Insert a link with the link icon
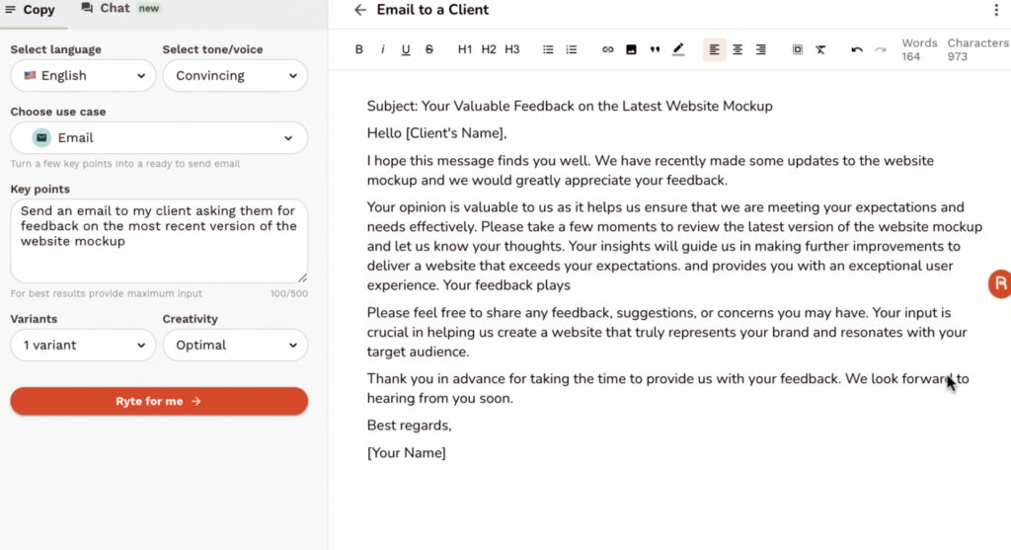Viewport: 1011px width, 550px height. pos(607,49)
